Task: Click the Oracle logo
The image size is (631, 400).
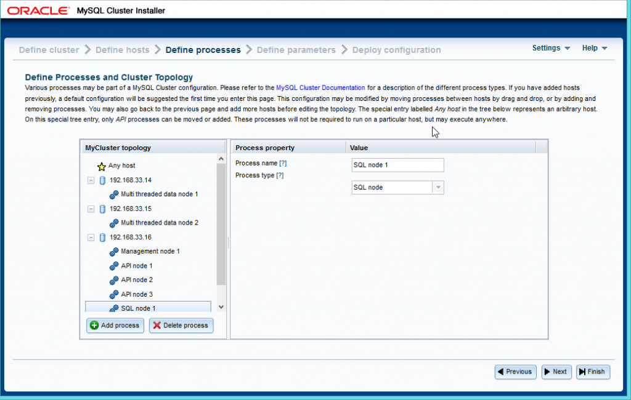Action: 39,10
